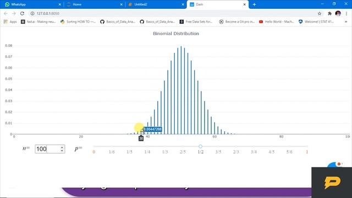
Task: Open the Untitled2 browser tab
Action: [156, 4]
